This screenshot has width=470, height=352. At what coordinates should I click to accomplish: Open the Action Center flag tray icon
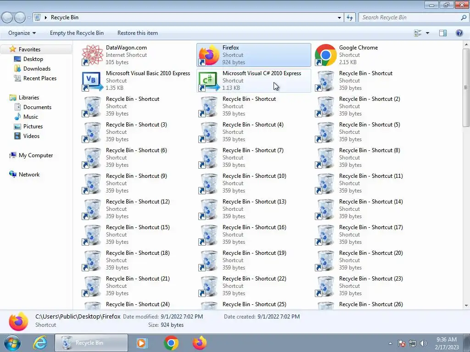click(402, 343)
